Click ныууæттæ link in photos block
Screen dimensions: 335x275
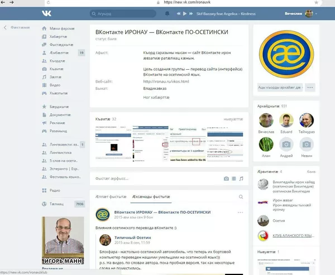click(233, 119)
